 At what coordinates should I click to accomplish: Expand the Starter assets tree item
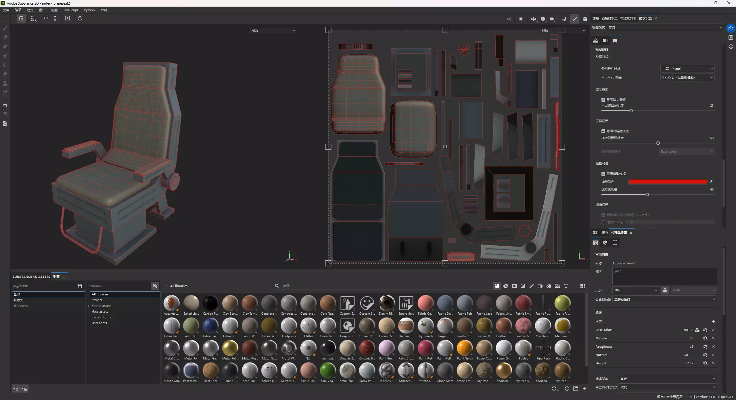click(89, 306)
